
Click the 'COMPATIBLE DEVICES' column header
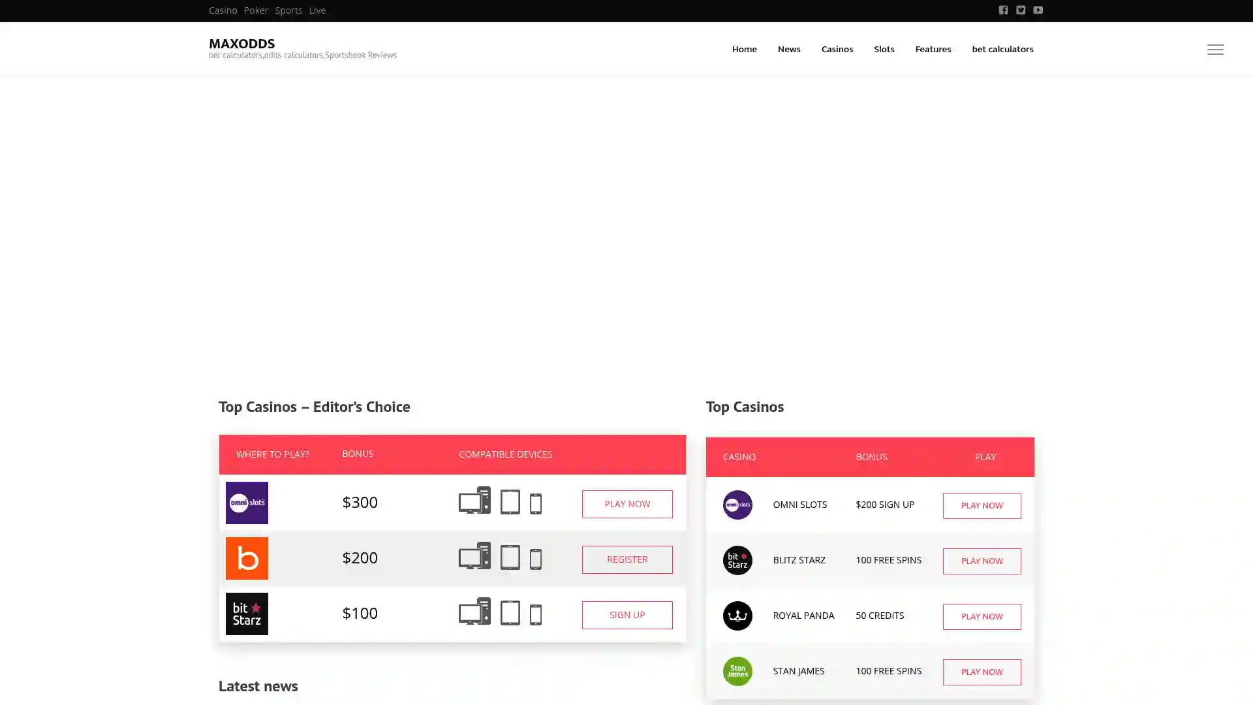coord(505,454)
